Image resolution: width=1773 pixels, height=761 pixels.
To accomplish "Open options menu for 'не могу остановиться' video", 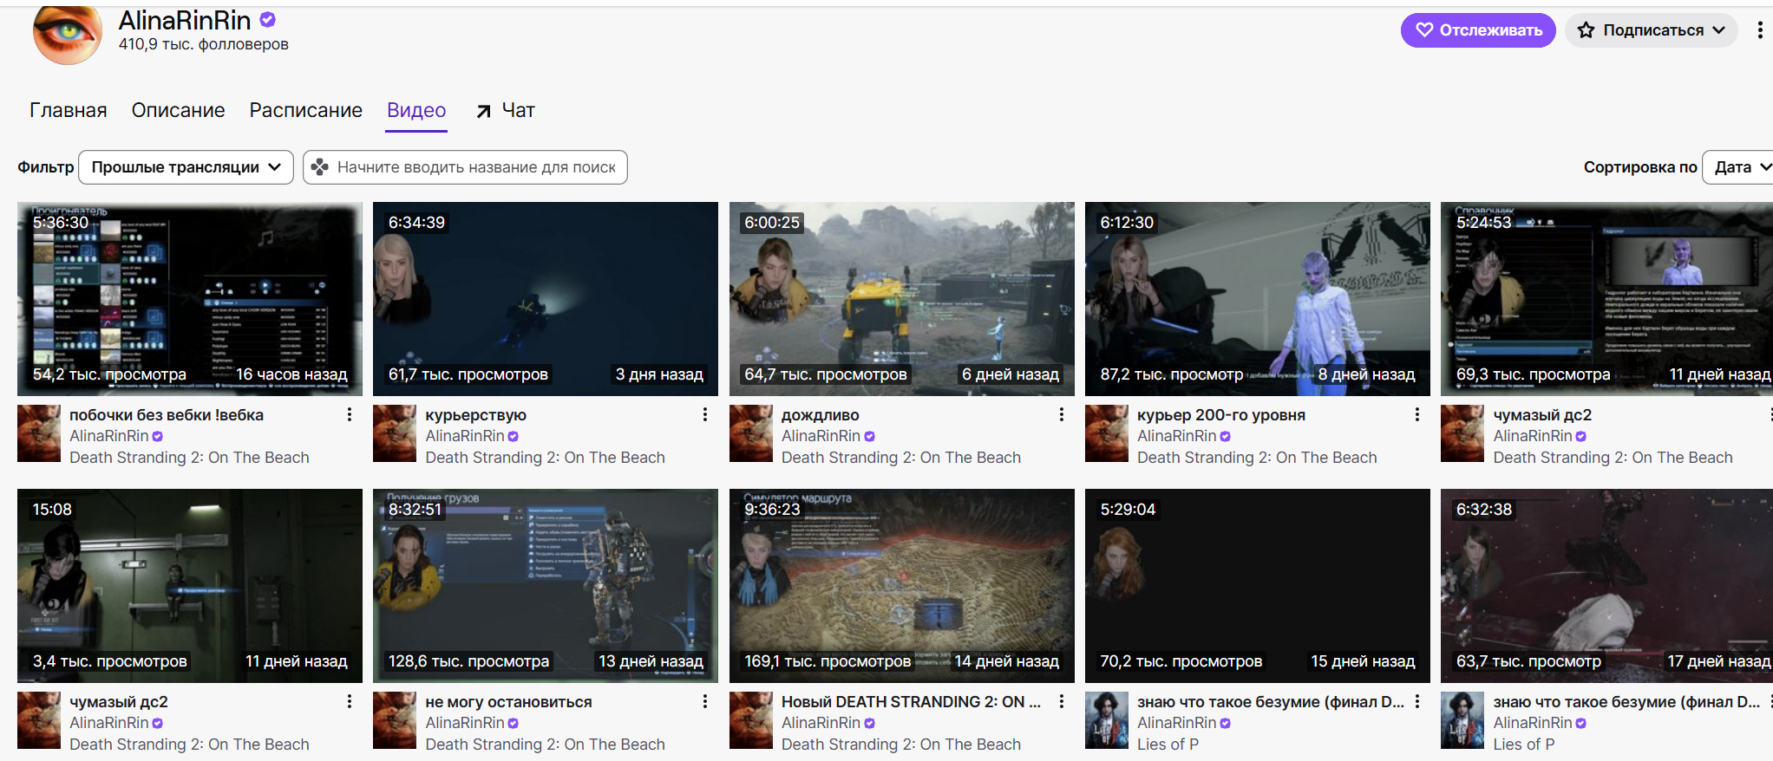I will 705,702.
